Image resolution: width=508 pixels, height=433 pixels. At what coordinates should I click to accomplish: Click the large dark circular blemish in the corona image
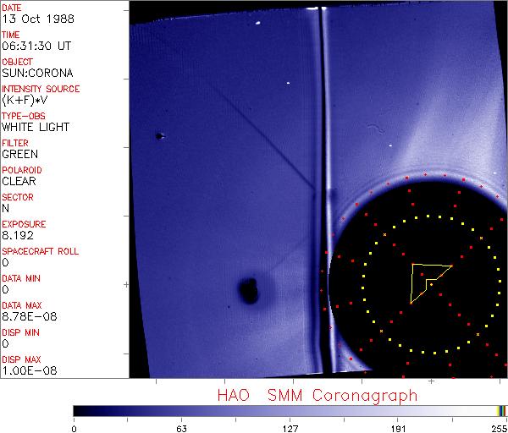[249, 290]
